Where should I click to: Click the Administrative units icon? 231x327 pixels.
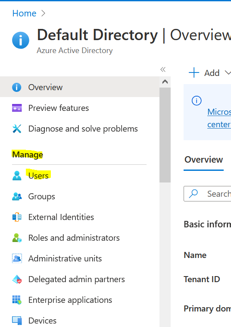17,258
